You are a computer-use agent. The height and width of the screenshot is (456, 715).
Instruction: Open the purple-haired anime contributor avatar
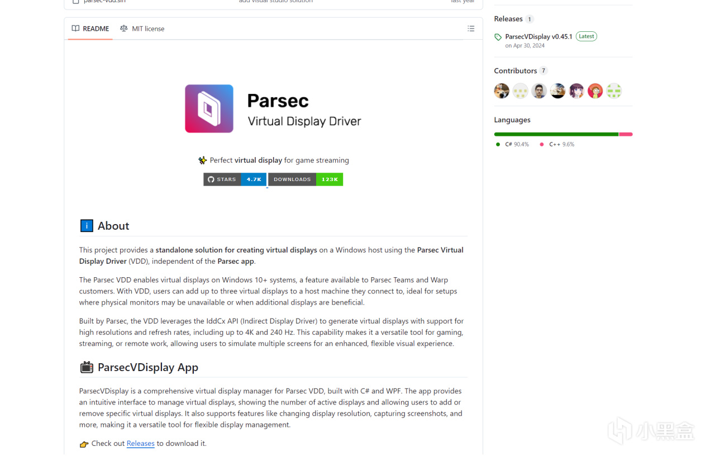pyautogui.click(x=576, y=91)
